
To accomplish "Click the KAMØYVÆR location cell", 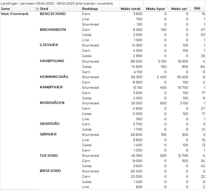I will (x=51, y=87).
